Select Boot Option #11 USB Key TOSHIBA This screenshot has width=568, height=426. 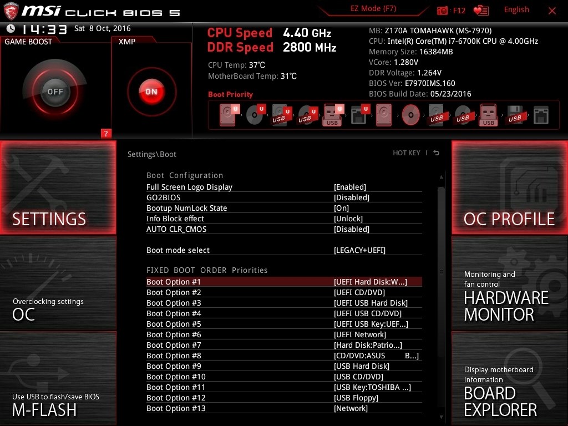(284, 387)
